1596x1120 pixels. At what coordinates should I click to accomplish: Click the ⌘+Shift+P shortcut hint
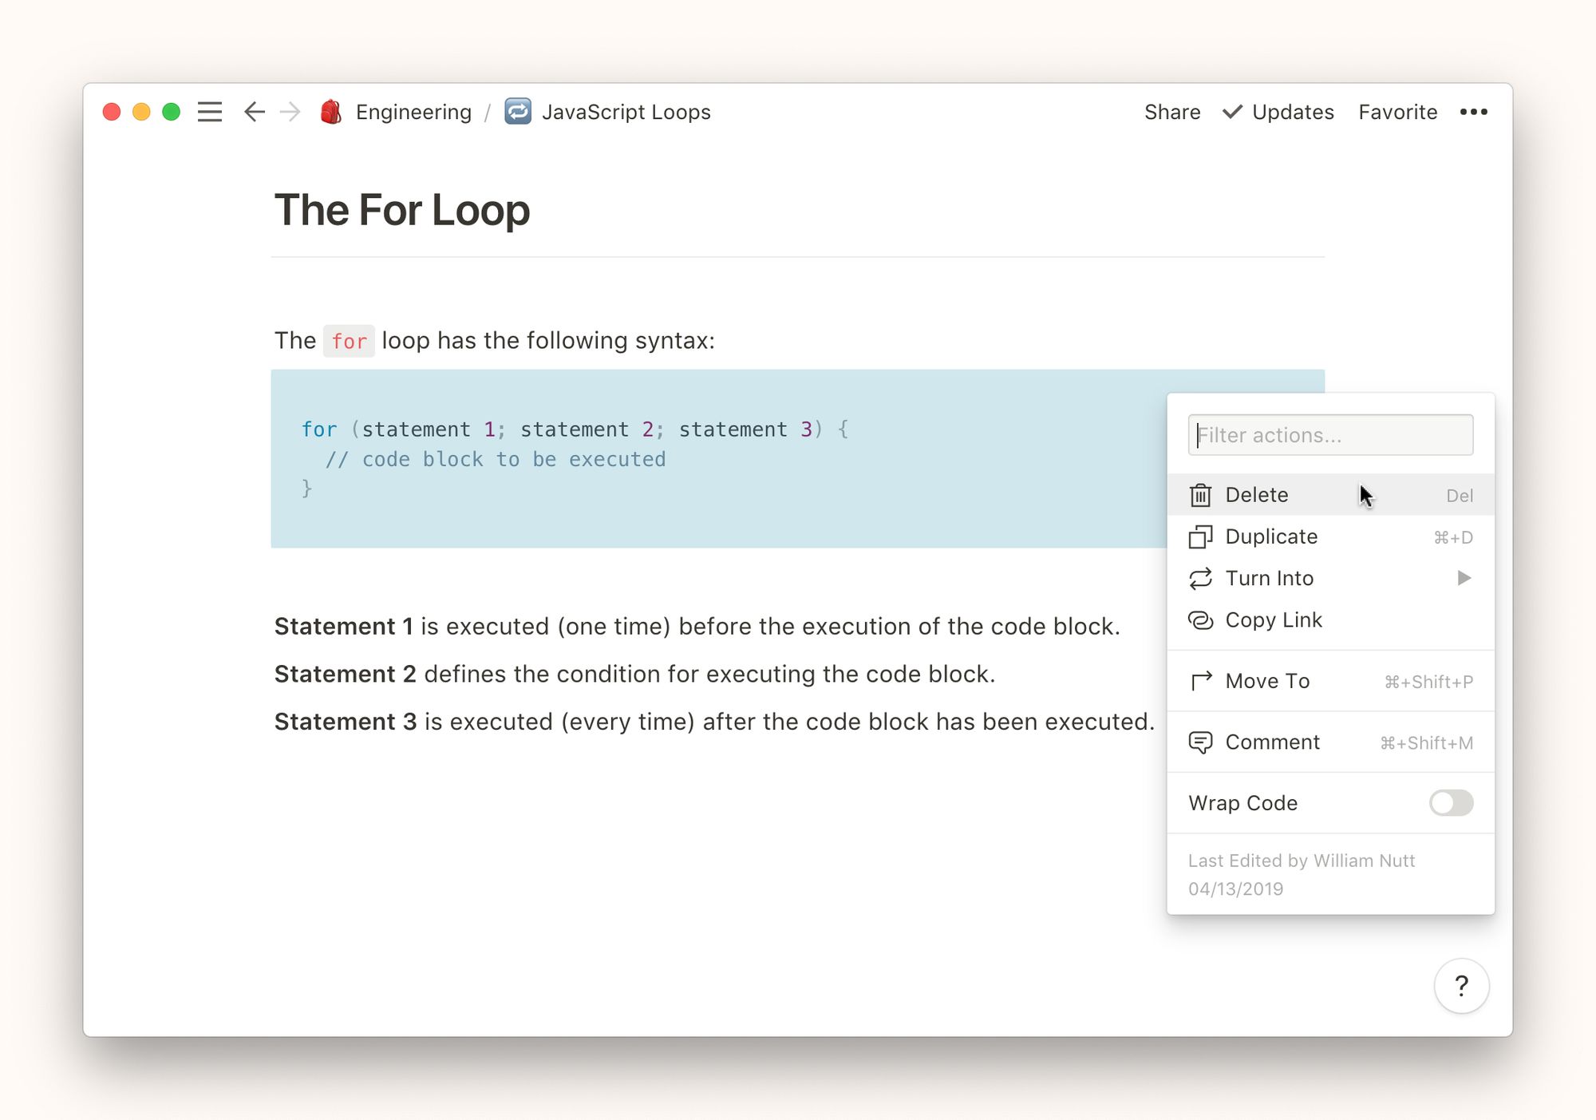(x=1428, y=682)
